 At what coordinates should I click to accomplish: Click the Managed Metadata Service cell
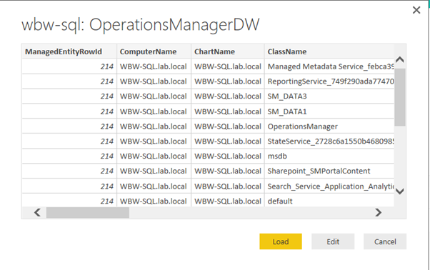tap(329, 66)
